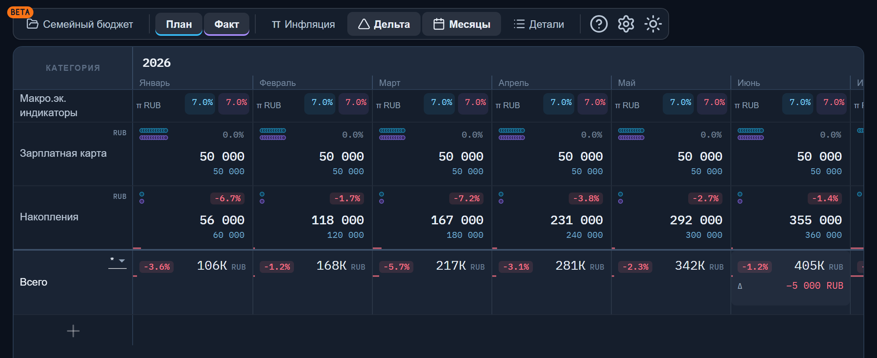
Task: Click the June delta −5 000 RUB value
Action: click(x=814, y=286)
